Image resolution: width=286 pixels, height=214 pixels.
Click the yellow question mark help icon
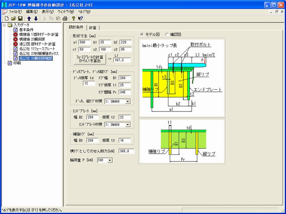[73, 18]
